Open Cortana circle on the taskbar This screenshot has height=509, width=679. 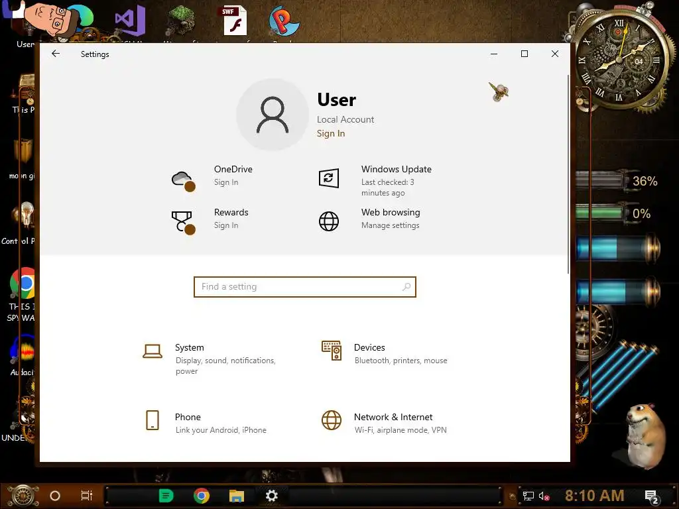(55, 496)
